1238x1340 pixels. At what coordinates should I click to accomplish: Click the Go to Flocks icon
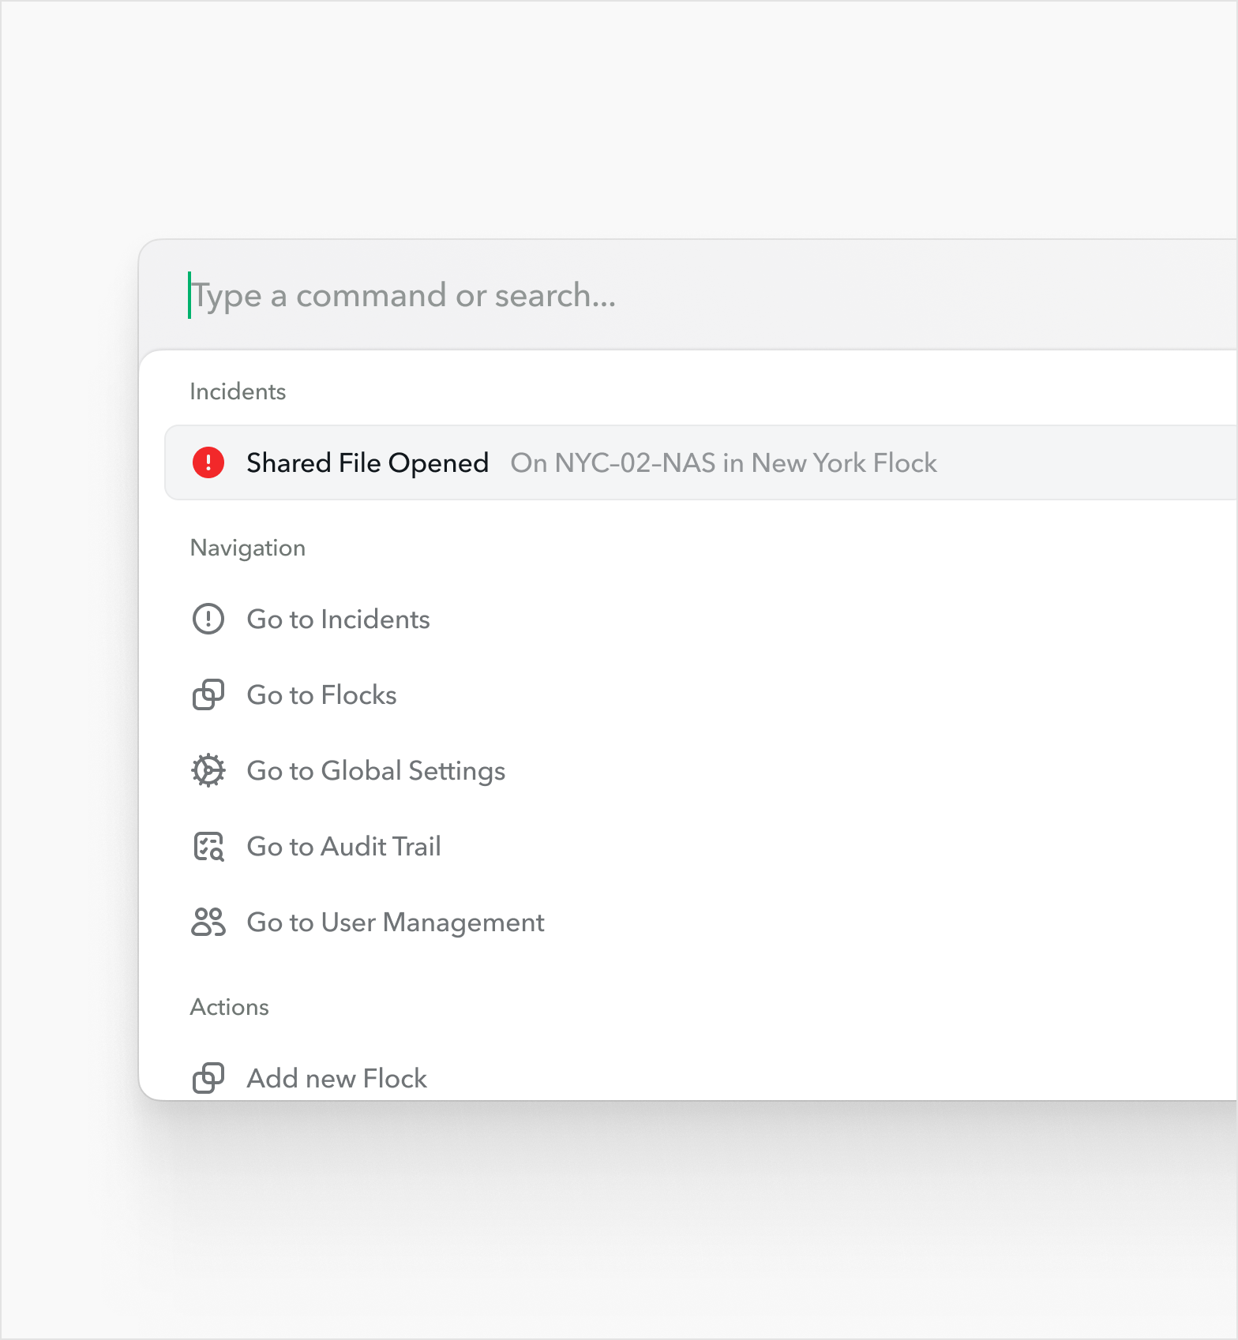click(x=208, y=694)
